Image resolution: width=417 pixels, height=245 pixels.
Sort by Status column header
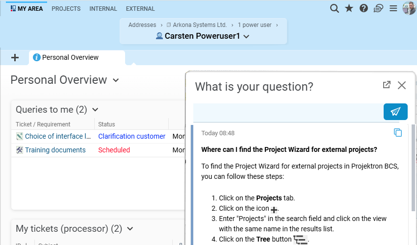click(106, 124)
